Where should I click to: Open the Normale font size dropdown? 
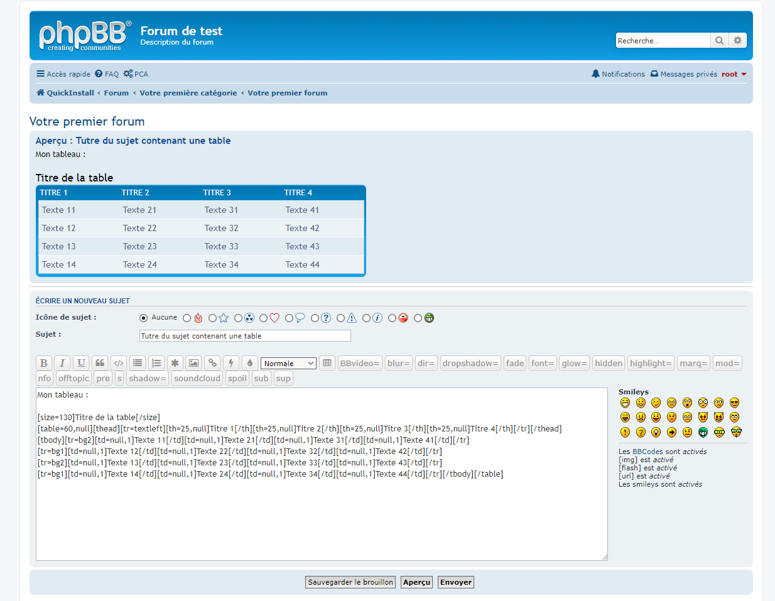[288, 364]
